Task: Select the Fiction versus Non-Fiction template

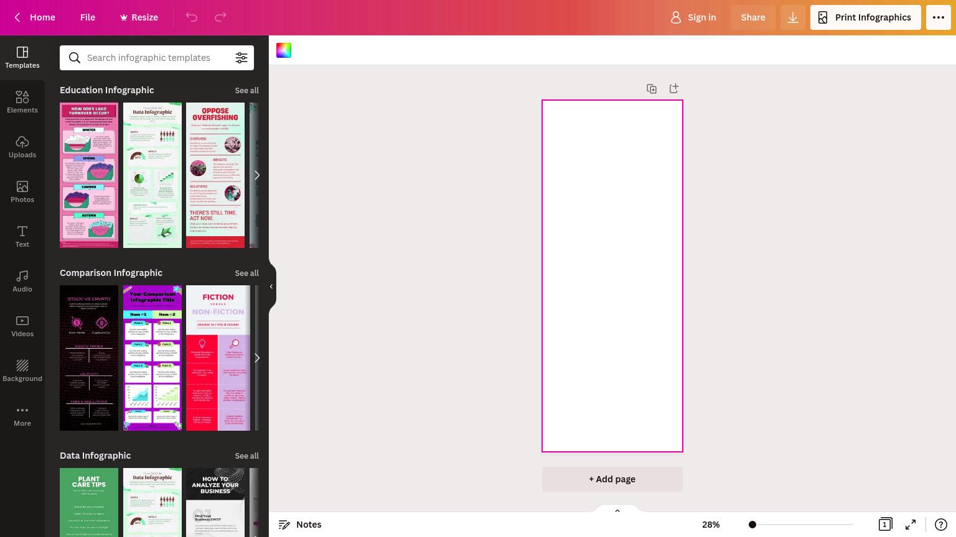Action: [218, 358]
